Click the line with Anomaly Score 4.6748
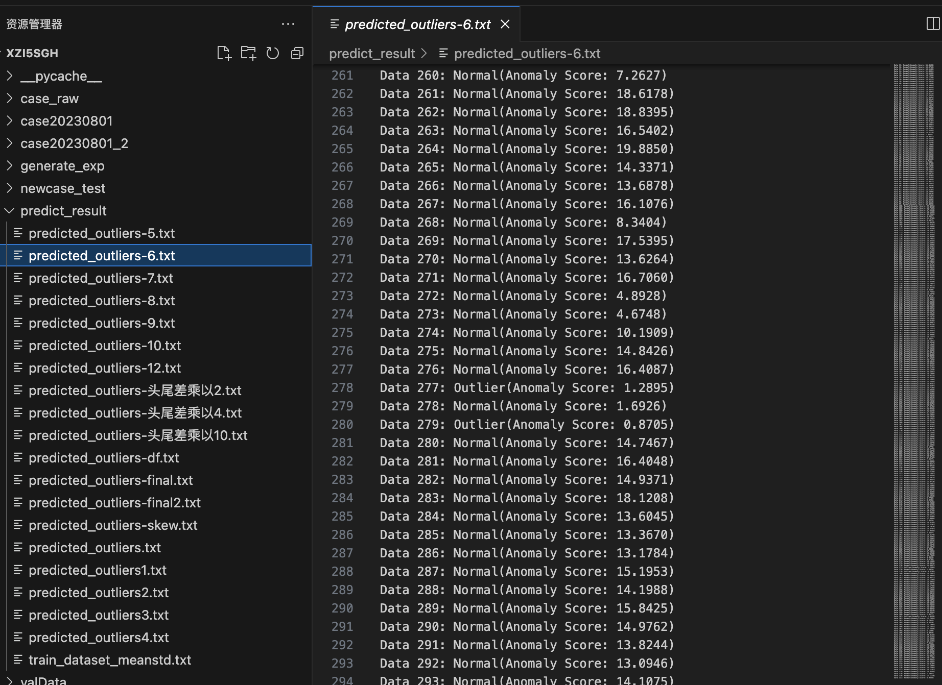Screen dimensions: 942x685 (524, 314)
